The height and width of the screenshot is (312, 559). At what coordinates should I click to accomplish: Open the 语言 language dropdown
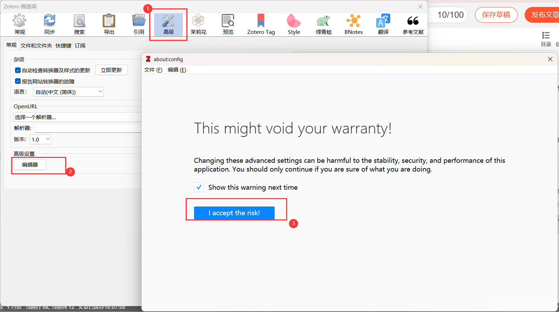[69, 92]
